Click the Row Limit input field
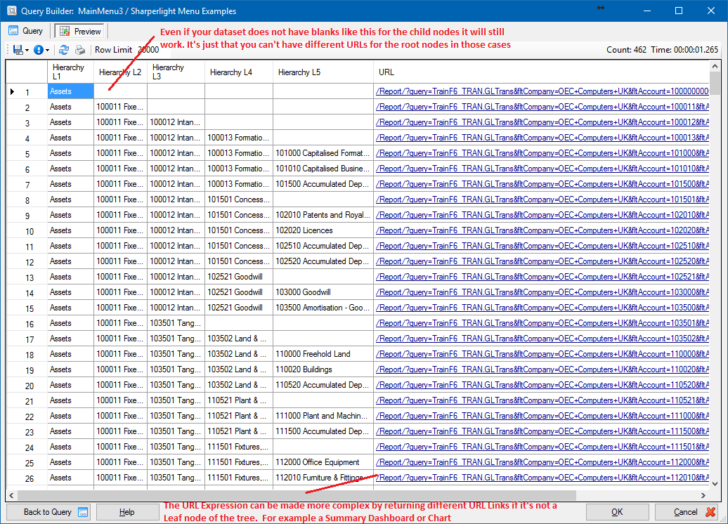 click(148, 50)
